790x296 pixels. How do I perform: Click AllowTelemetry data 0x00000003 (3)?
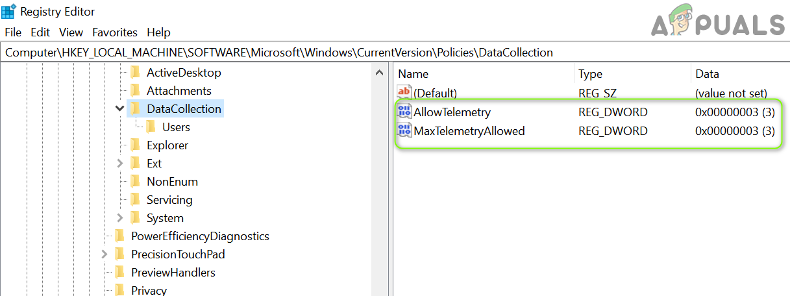tap(735, 112)
